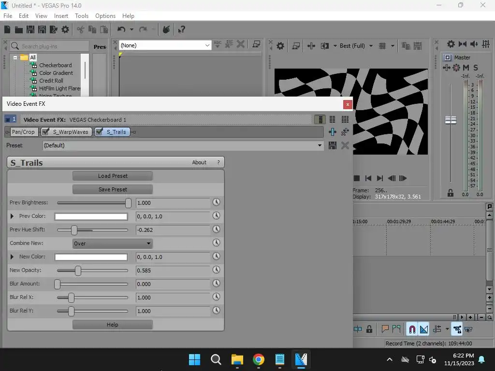Open a project with the folder icon
495x371 pixels.
click(x=19, y=29)
